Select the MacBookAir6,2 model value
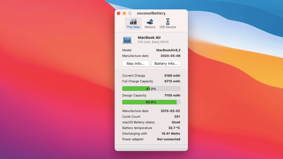This screenshot has height=159, width=283. [x=168, y=50]
